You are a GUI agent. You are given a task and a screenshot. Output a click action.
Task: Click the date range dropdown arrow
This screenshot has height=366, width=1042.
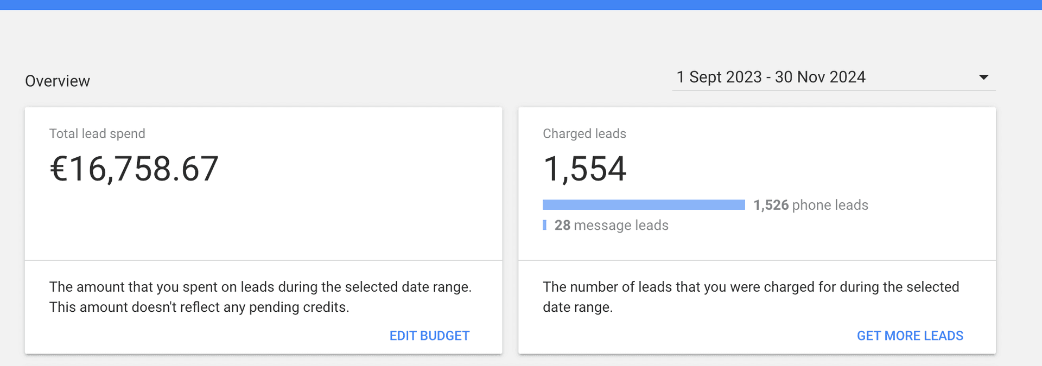tap(983, 78)
